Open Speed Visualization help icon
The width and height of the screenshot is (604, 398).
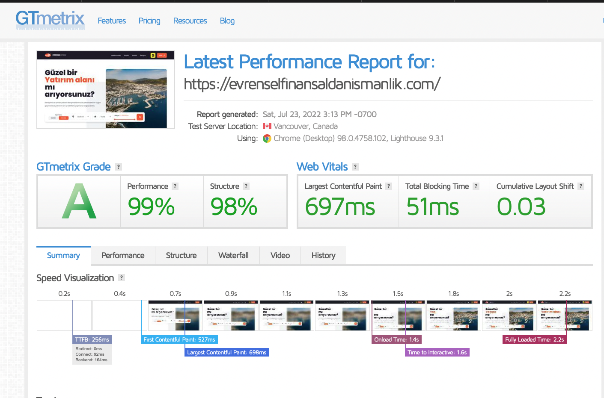[x=122, y=277]
